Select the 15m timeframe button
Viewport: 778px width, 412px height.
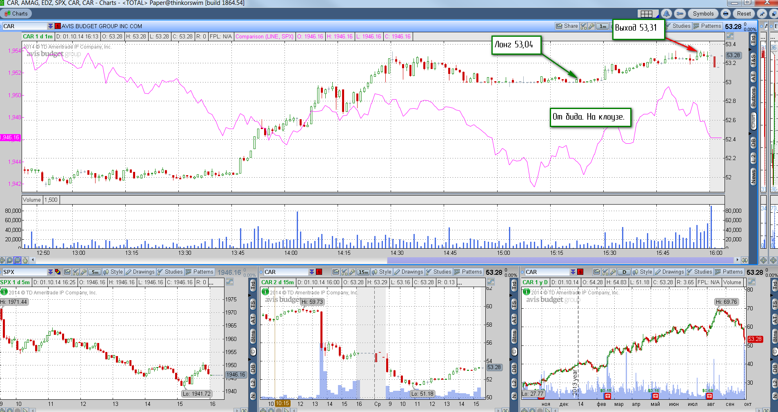363,272
